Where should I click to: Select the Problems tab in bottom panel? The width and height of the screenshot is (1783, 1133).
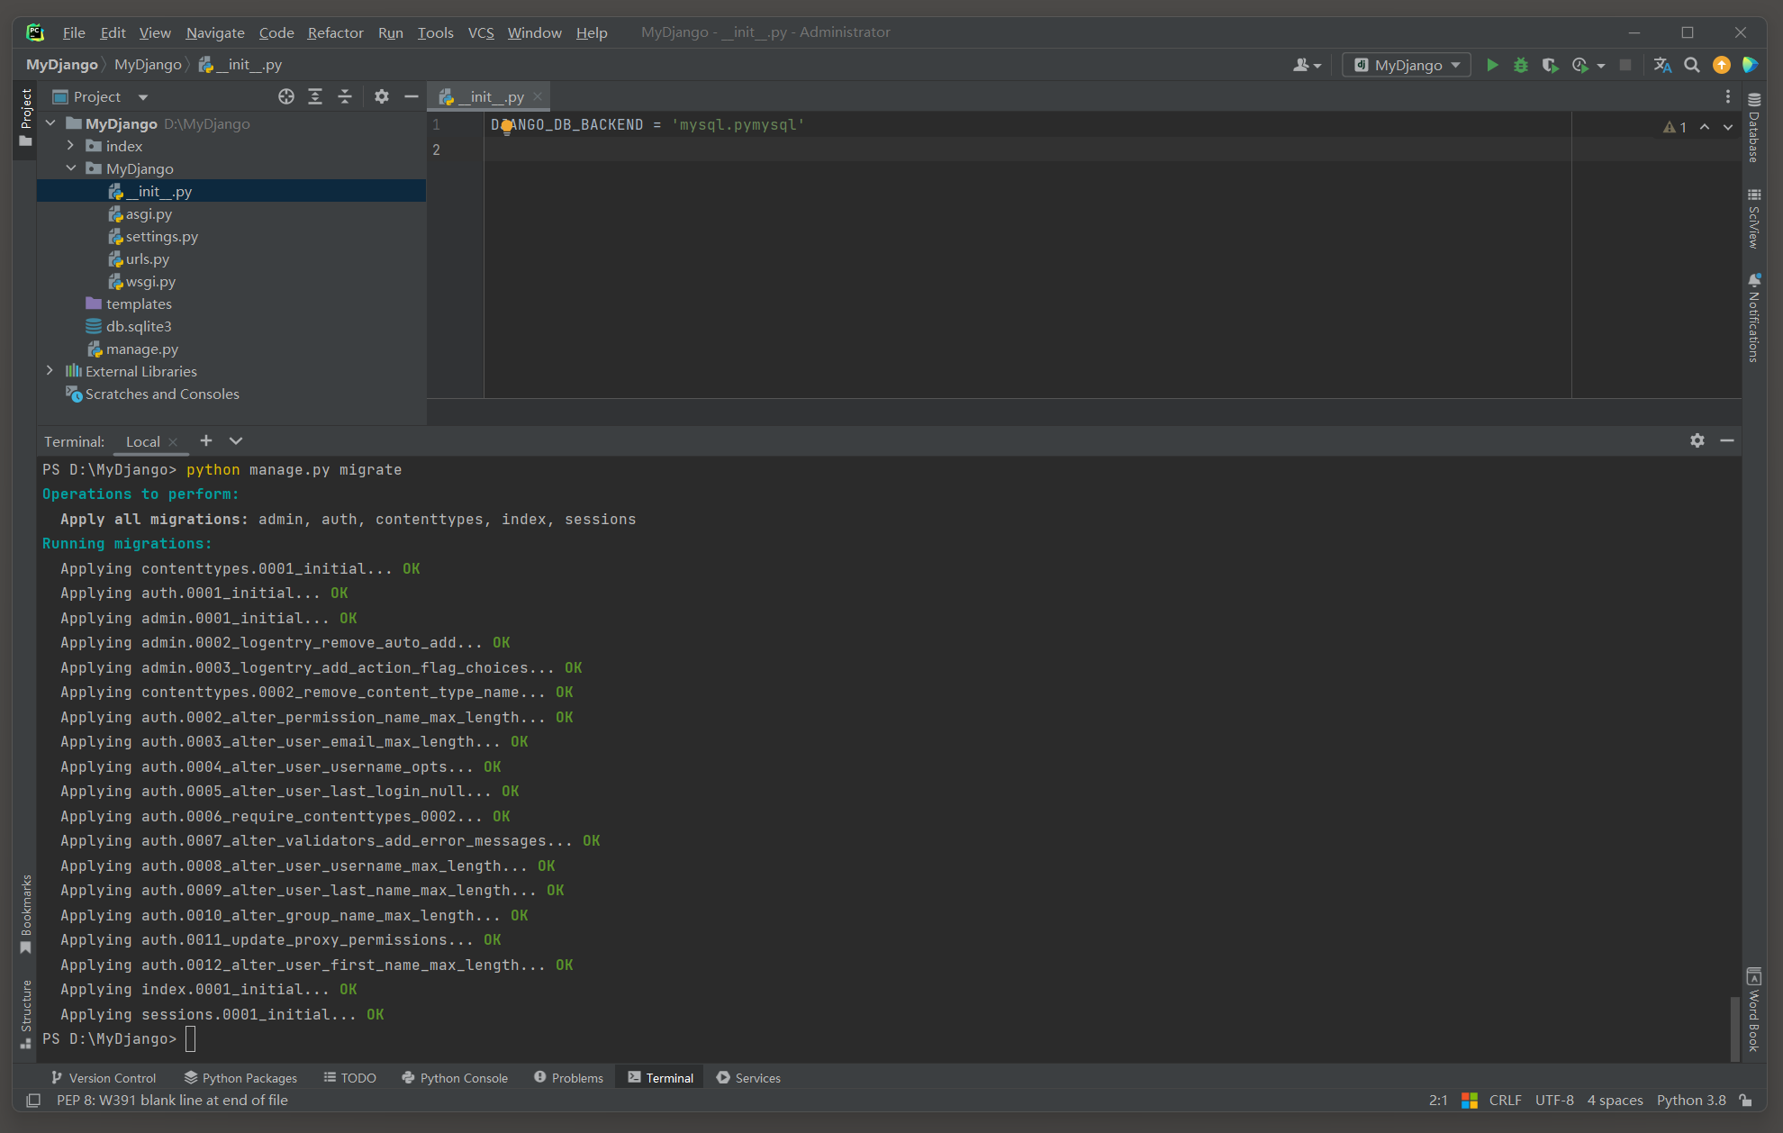(568, 1077)
